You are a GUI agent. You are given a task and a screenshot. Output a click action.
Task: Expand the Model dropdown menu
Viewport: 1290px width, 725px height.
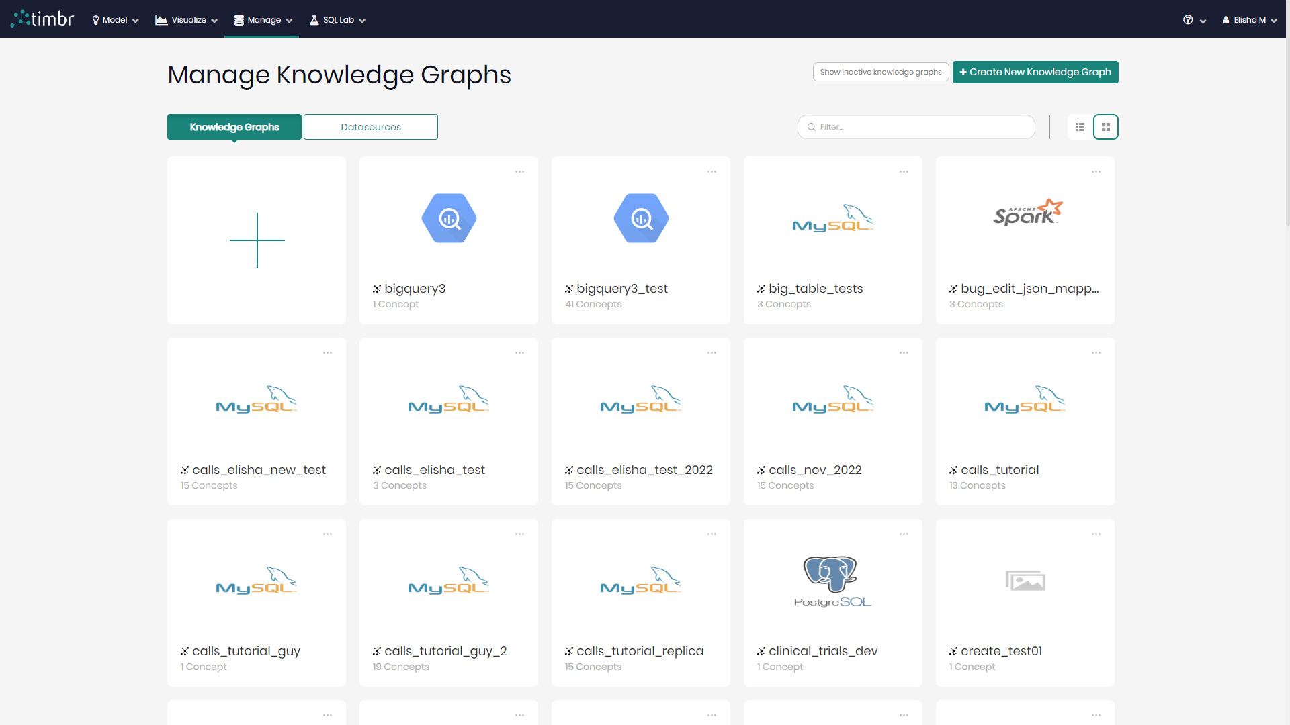click(x=114, y=19)
